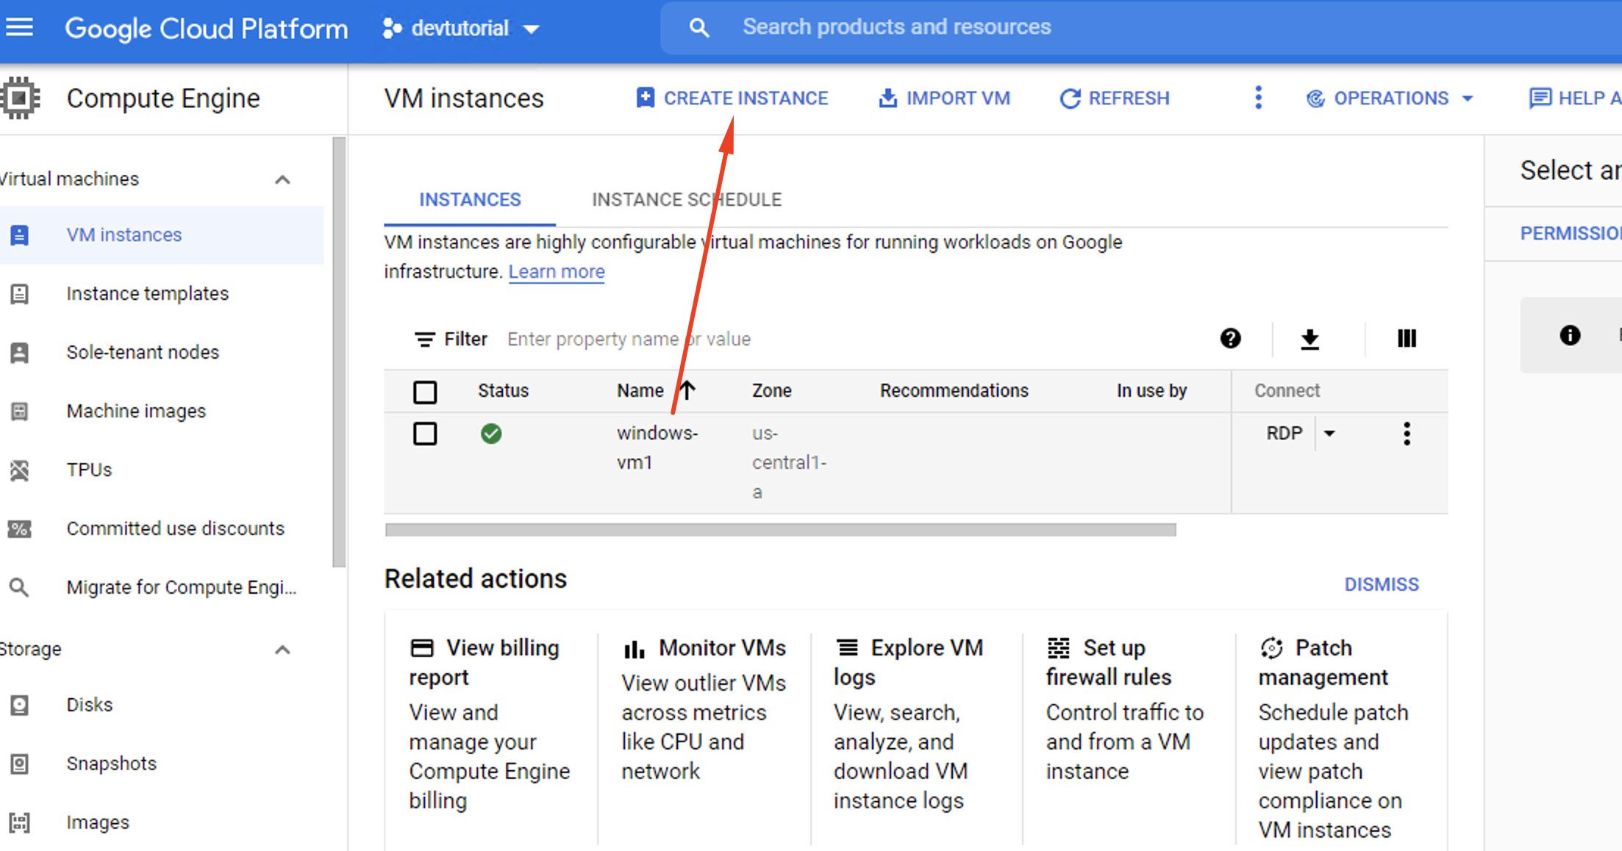
Task: Click the horizontal table scrollbar
Action: [x=780, y=530]
